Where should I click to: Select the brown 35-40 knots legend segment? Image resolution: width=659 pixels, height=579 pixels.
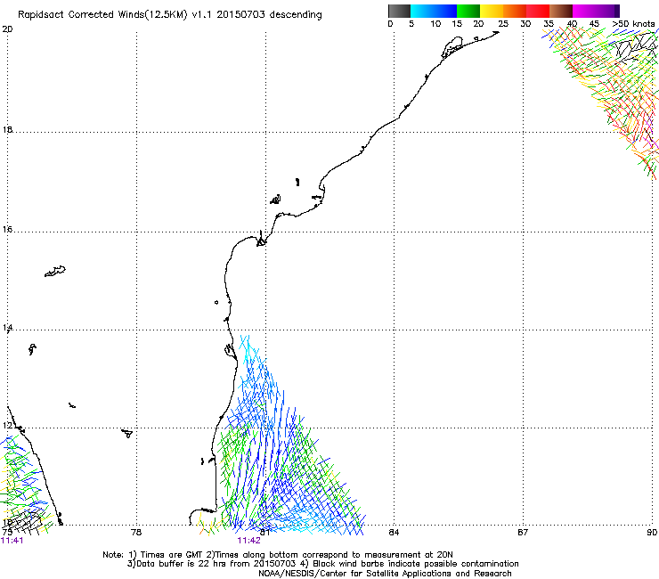pos(561,11)
